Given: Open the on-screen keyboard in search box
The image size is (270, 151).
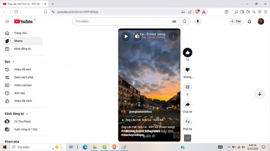Looking at the screenshot, I should click(x=174, y=21).
